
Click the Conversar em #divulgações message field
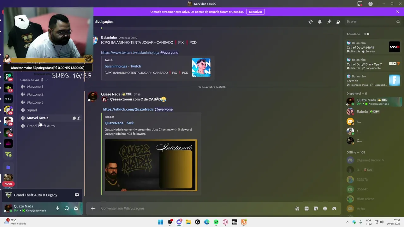[x=196, y=208]
